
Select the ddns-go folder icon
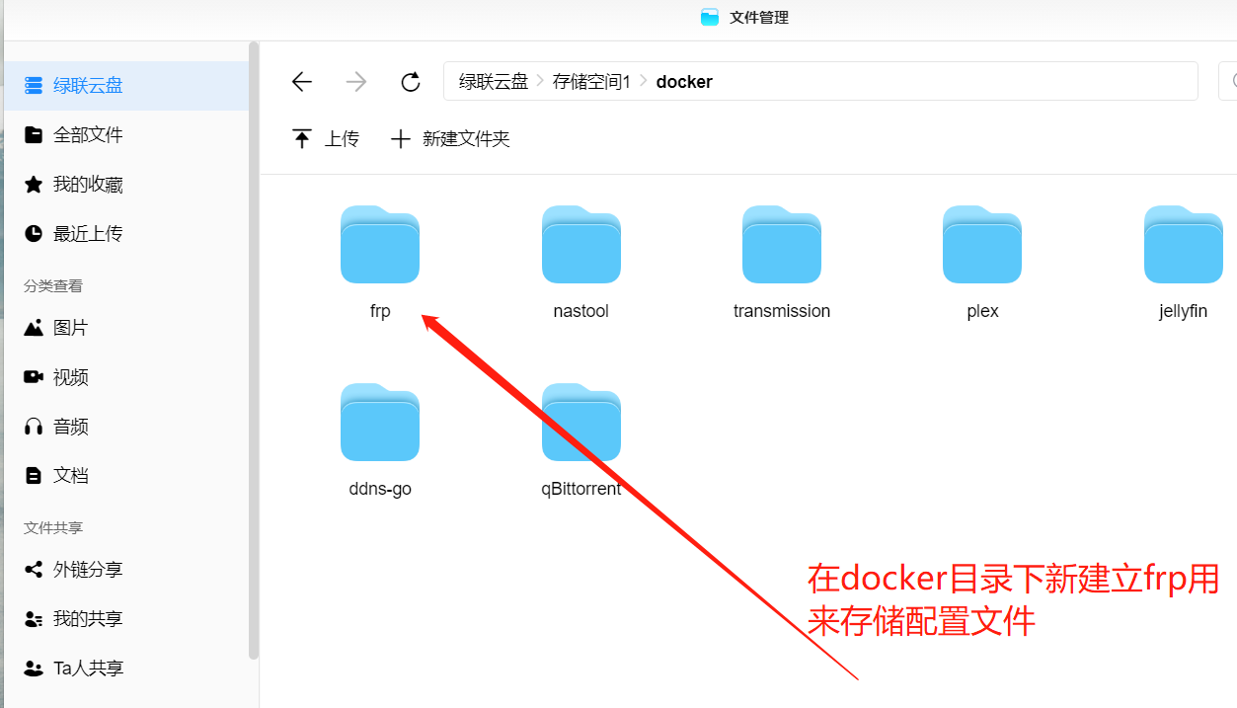[x=380, y=423]
